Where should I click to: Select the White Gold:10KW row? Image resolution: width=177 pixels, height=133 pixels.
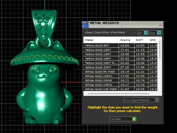[x=121, y=81]
